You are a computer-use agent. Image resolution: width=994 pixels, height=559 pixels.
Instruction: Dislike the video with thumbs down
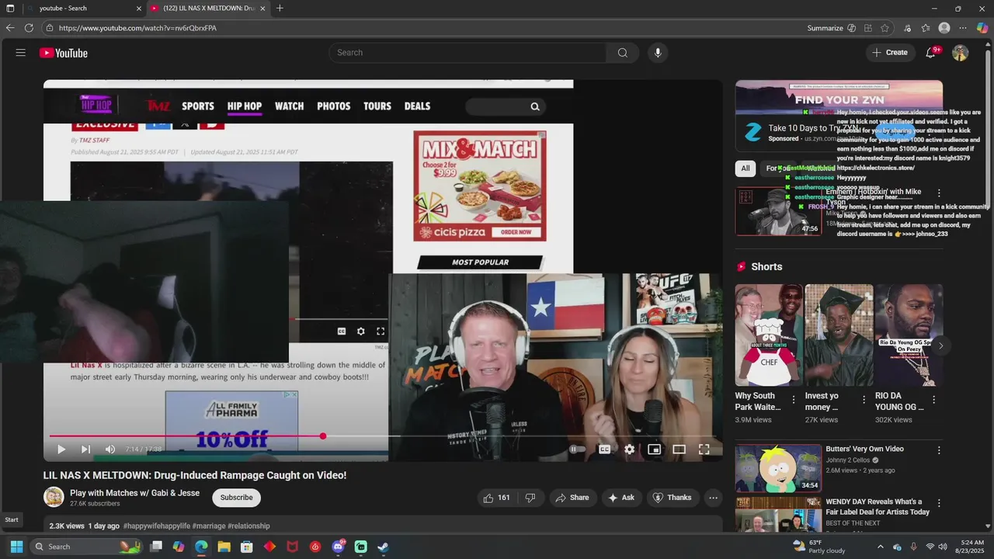pyautogui.click(x=530, y=498)
